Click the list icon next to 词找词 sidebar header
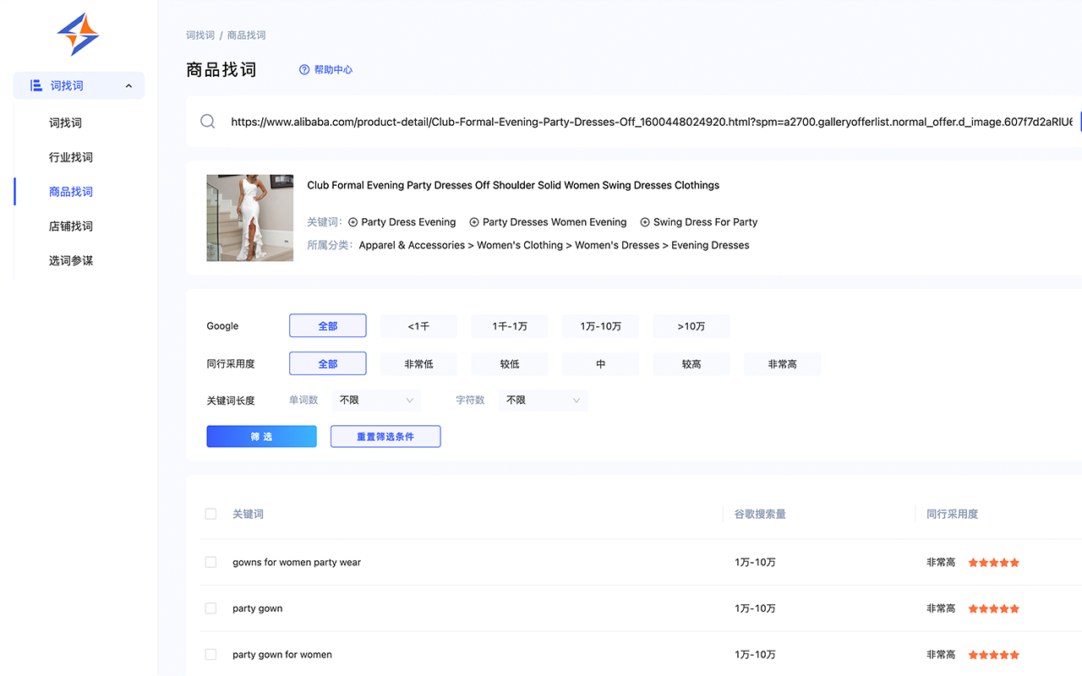Viewport: 1082px width, 676px height. coord(35,84)
